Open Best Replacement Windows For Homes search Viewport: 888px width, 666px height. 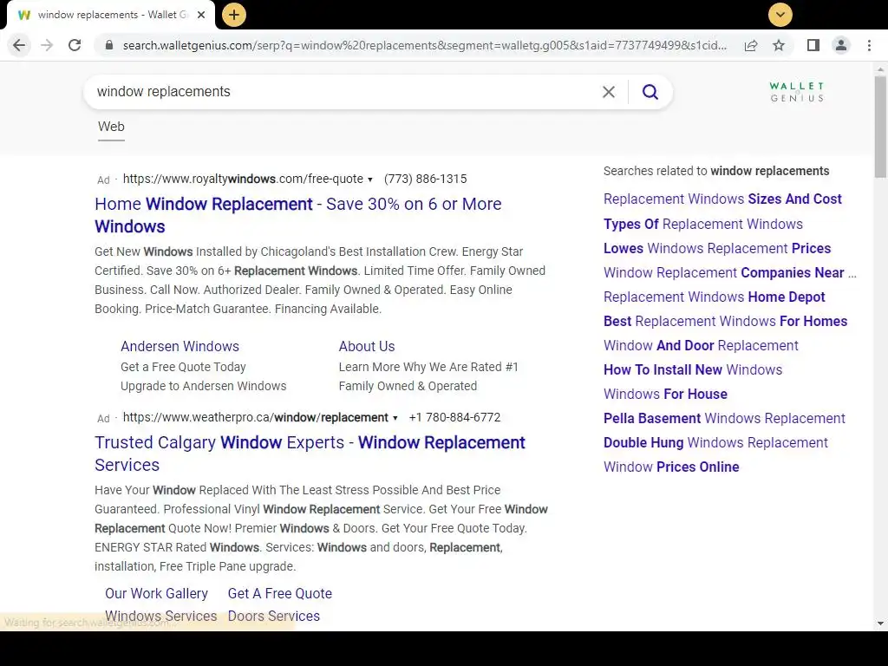pyautogui.click(x=726, y=322)
